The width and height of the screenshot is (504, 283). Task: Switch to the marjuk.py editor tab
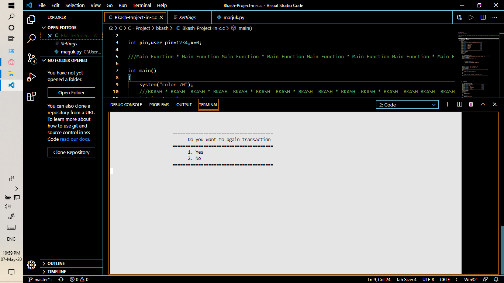click(234, 17)
